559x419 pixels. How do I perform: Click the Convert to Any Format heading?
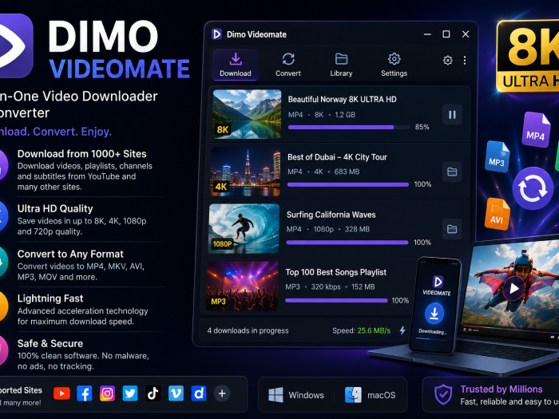pyautogui.click(x=70, y=254)
